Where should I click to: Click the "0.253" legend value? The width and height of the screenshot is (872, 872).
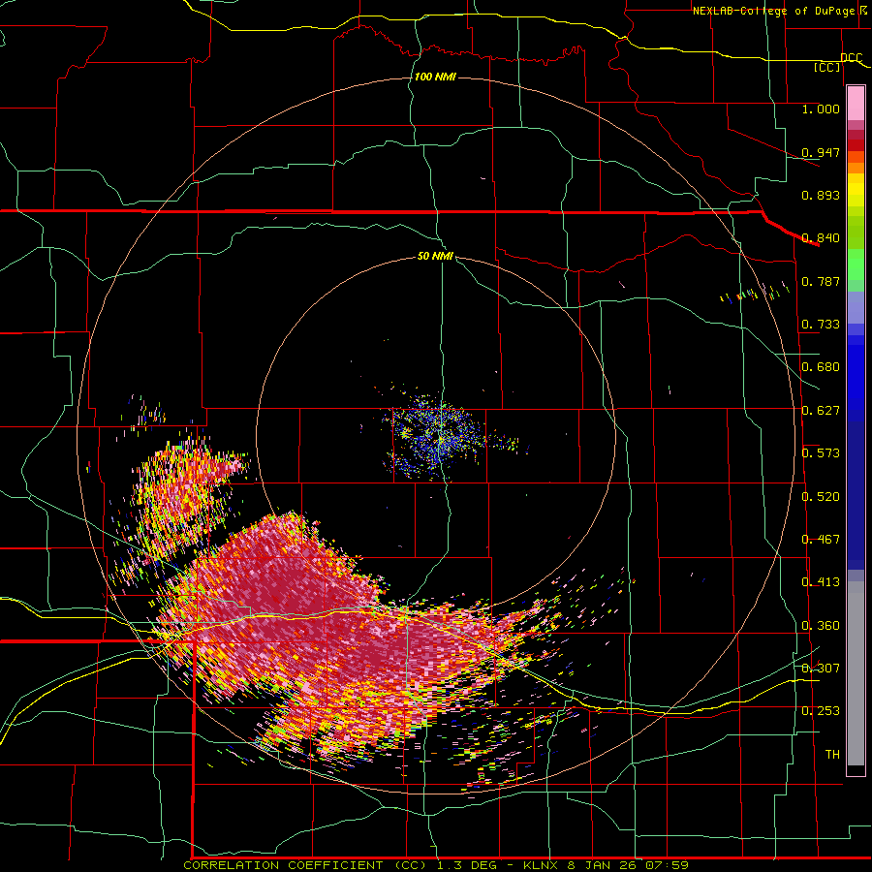tap(821, 711)
